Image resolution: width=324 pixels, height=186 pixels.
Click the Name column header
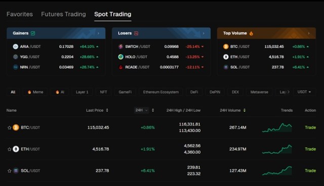pos(11,110)
